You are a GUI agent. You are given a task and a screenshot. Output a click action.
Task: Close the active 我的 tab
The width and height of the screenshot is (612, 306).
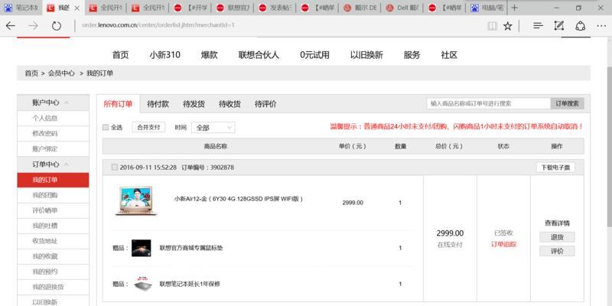[77, 8]
